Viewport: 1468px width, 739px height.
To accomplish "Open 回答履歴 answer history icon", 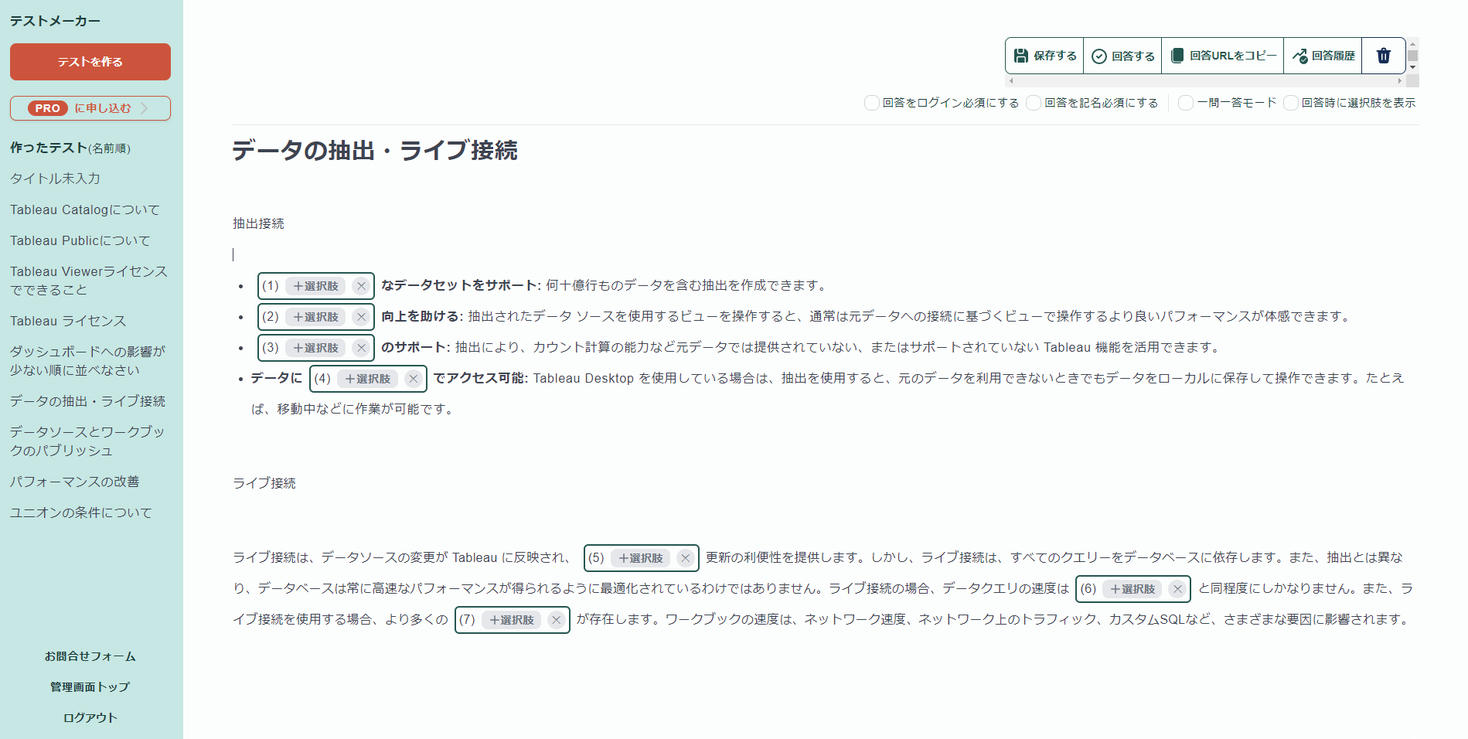I will (x=1299, y=56).
